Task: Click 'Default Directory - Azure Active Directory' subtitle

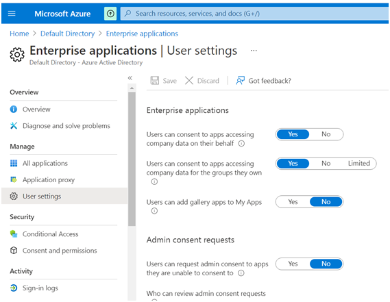Action: [x=86, y=62]
